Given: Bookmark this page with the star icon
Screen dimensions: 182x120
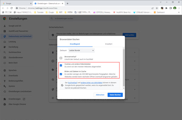Looking at the screenshot, I should 157,8.
